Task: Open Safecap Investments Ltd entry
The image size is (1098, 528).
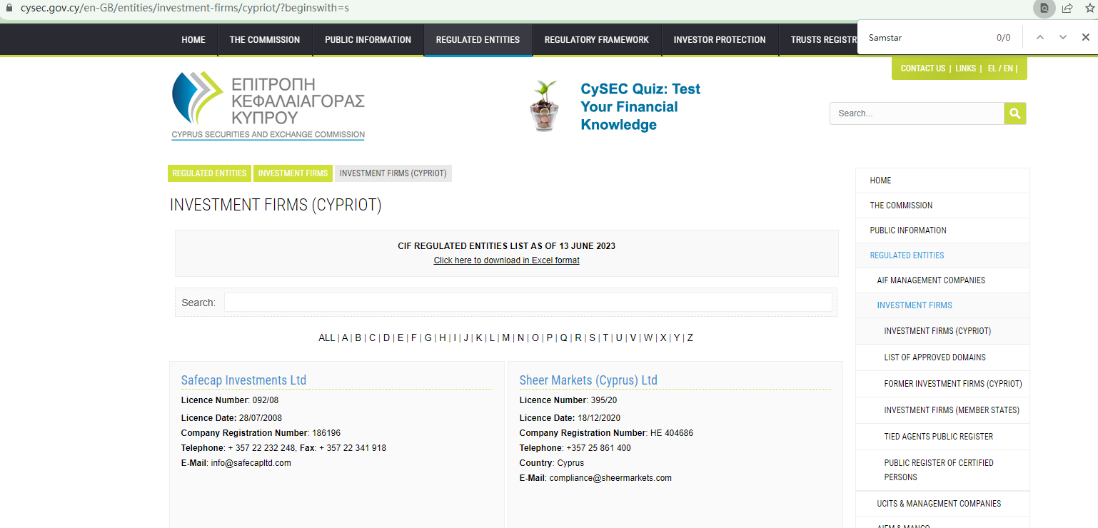Action: click(243, 380)
